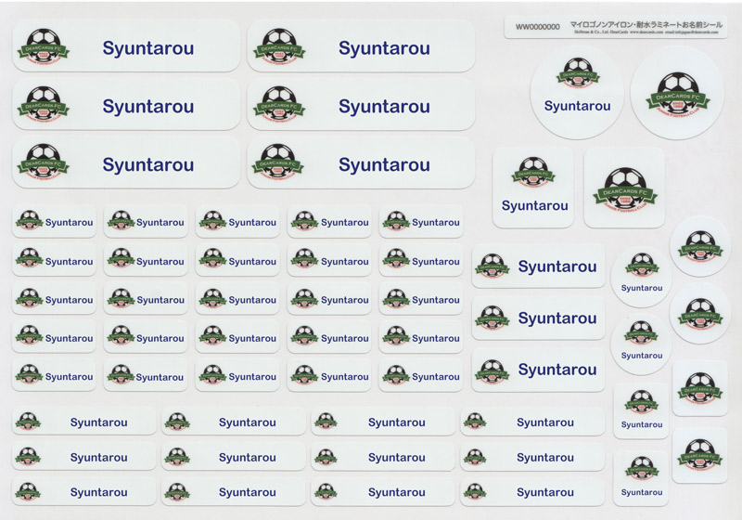Click the Syuntarou name on the second-row left large sticker

(x=148, y=107)
